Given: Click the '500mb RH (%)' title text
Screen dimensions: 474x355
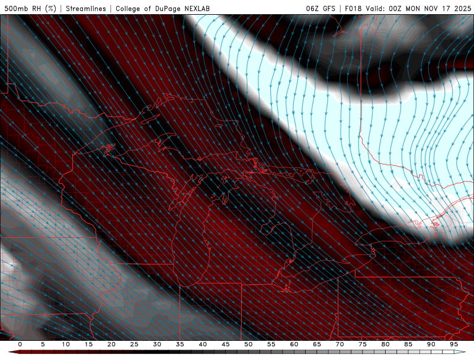Looking at the screenshot, I should click(30, 8).
